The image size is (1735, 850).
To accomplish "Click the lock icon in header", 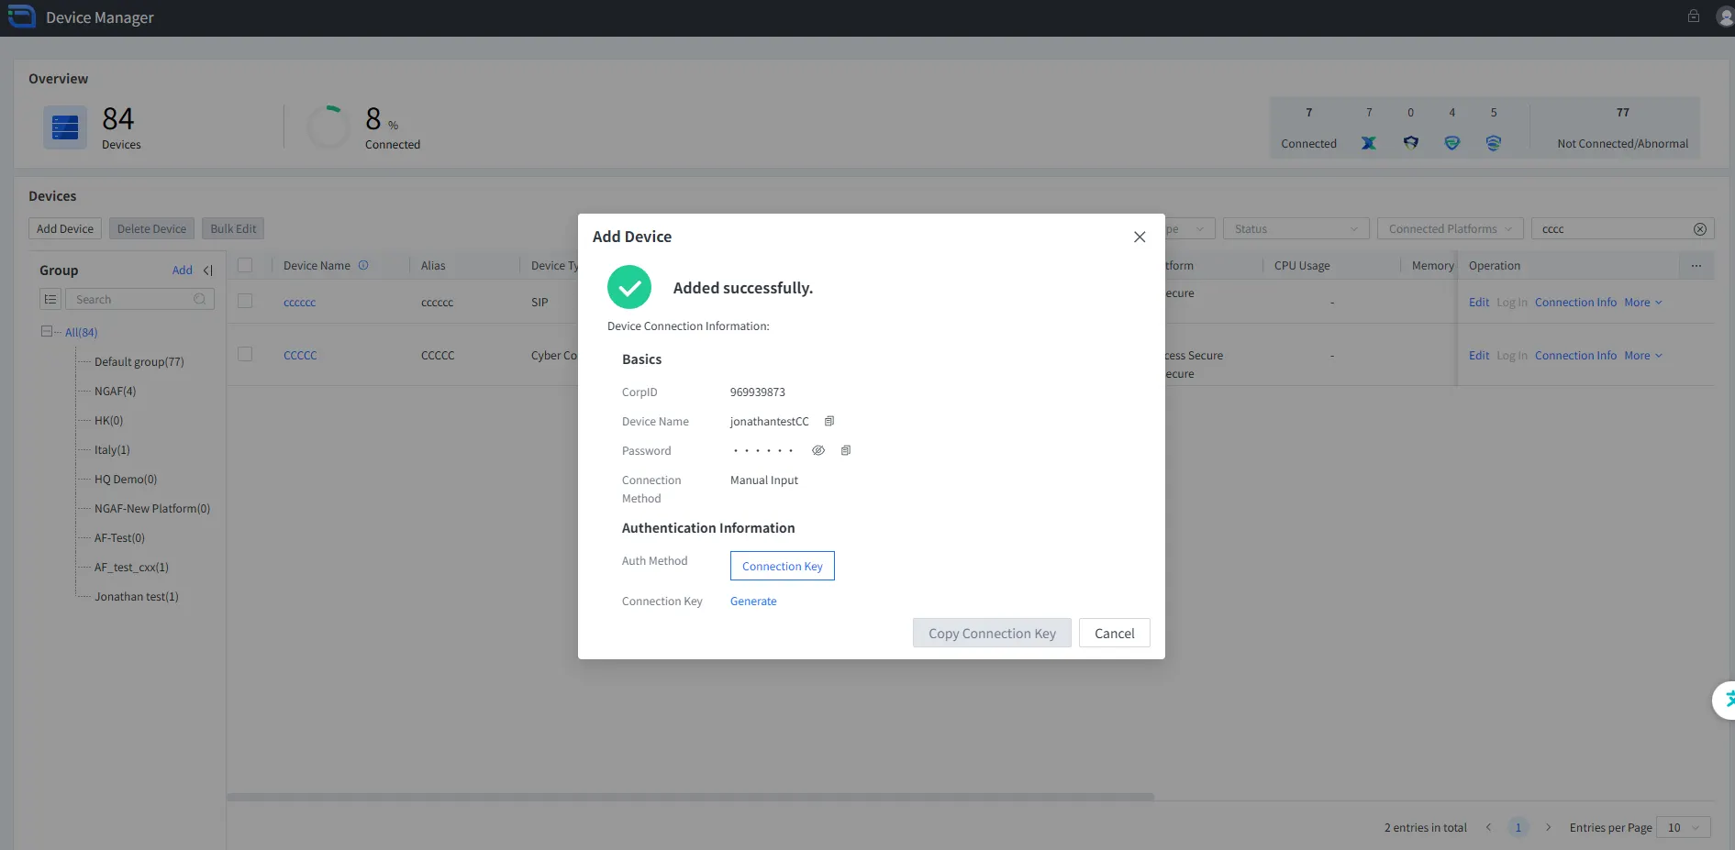I will (1694, 17).
